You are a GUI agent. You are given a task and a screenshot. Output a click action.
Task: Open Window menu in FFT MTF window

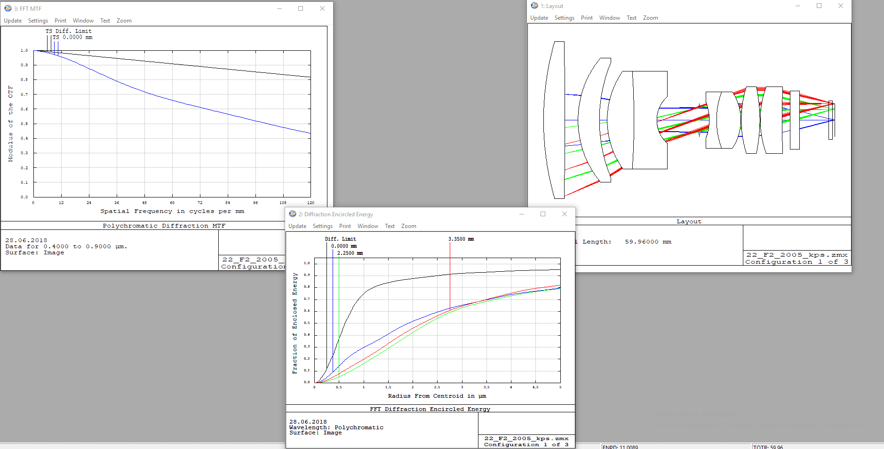[83, 21]
